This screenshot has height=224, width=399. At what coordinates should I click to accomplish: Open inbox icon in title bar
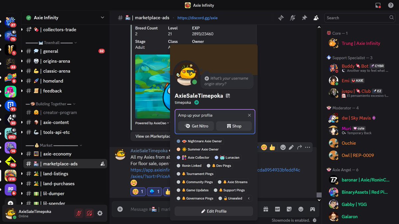pyautogui.click(x=378, y=5)
